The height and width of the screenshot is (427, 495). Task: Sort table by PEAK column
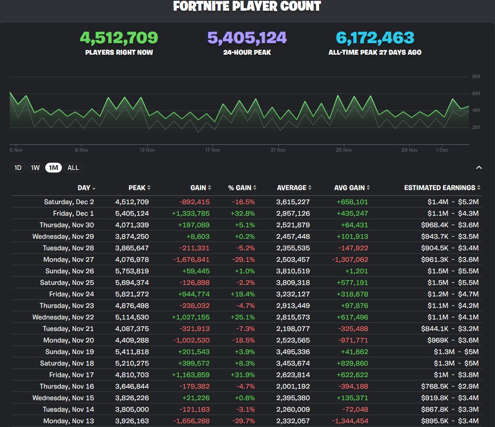[140, 188]
